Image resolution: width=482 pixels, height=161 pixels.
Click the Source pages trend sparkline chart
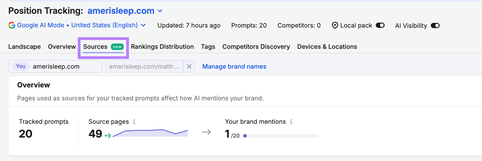coord(151,133)
